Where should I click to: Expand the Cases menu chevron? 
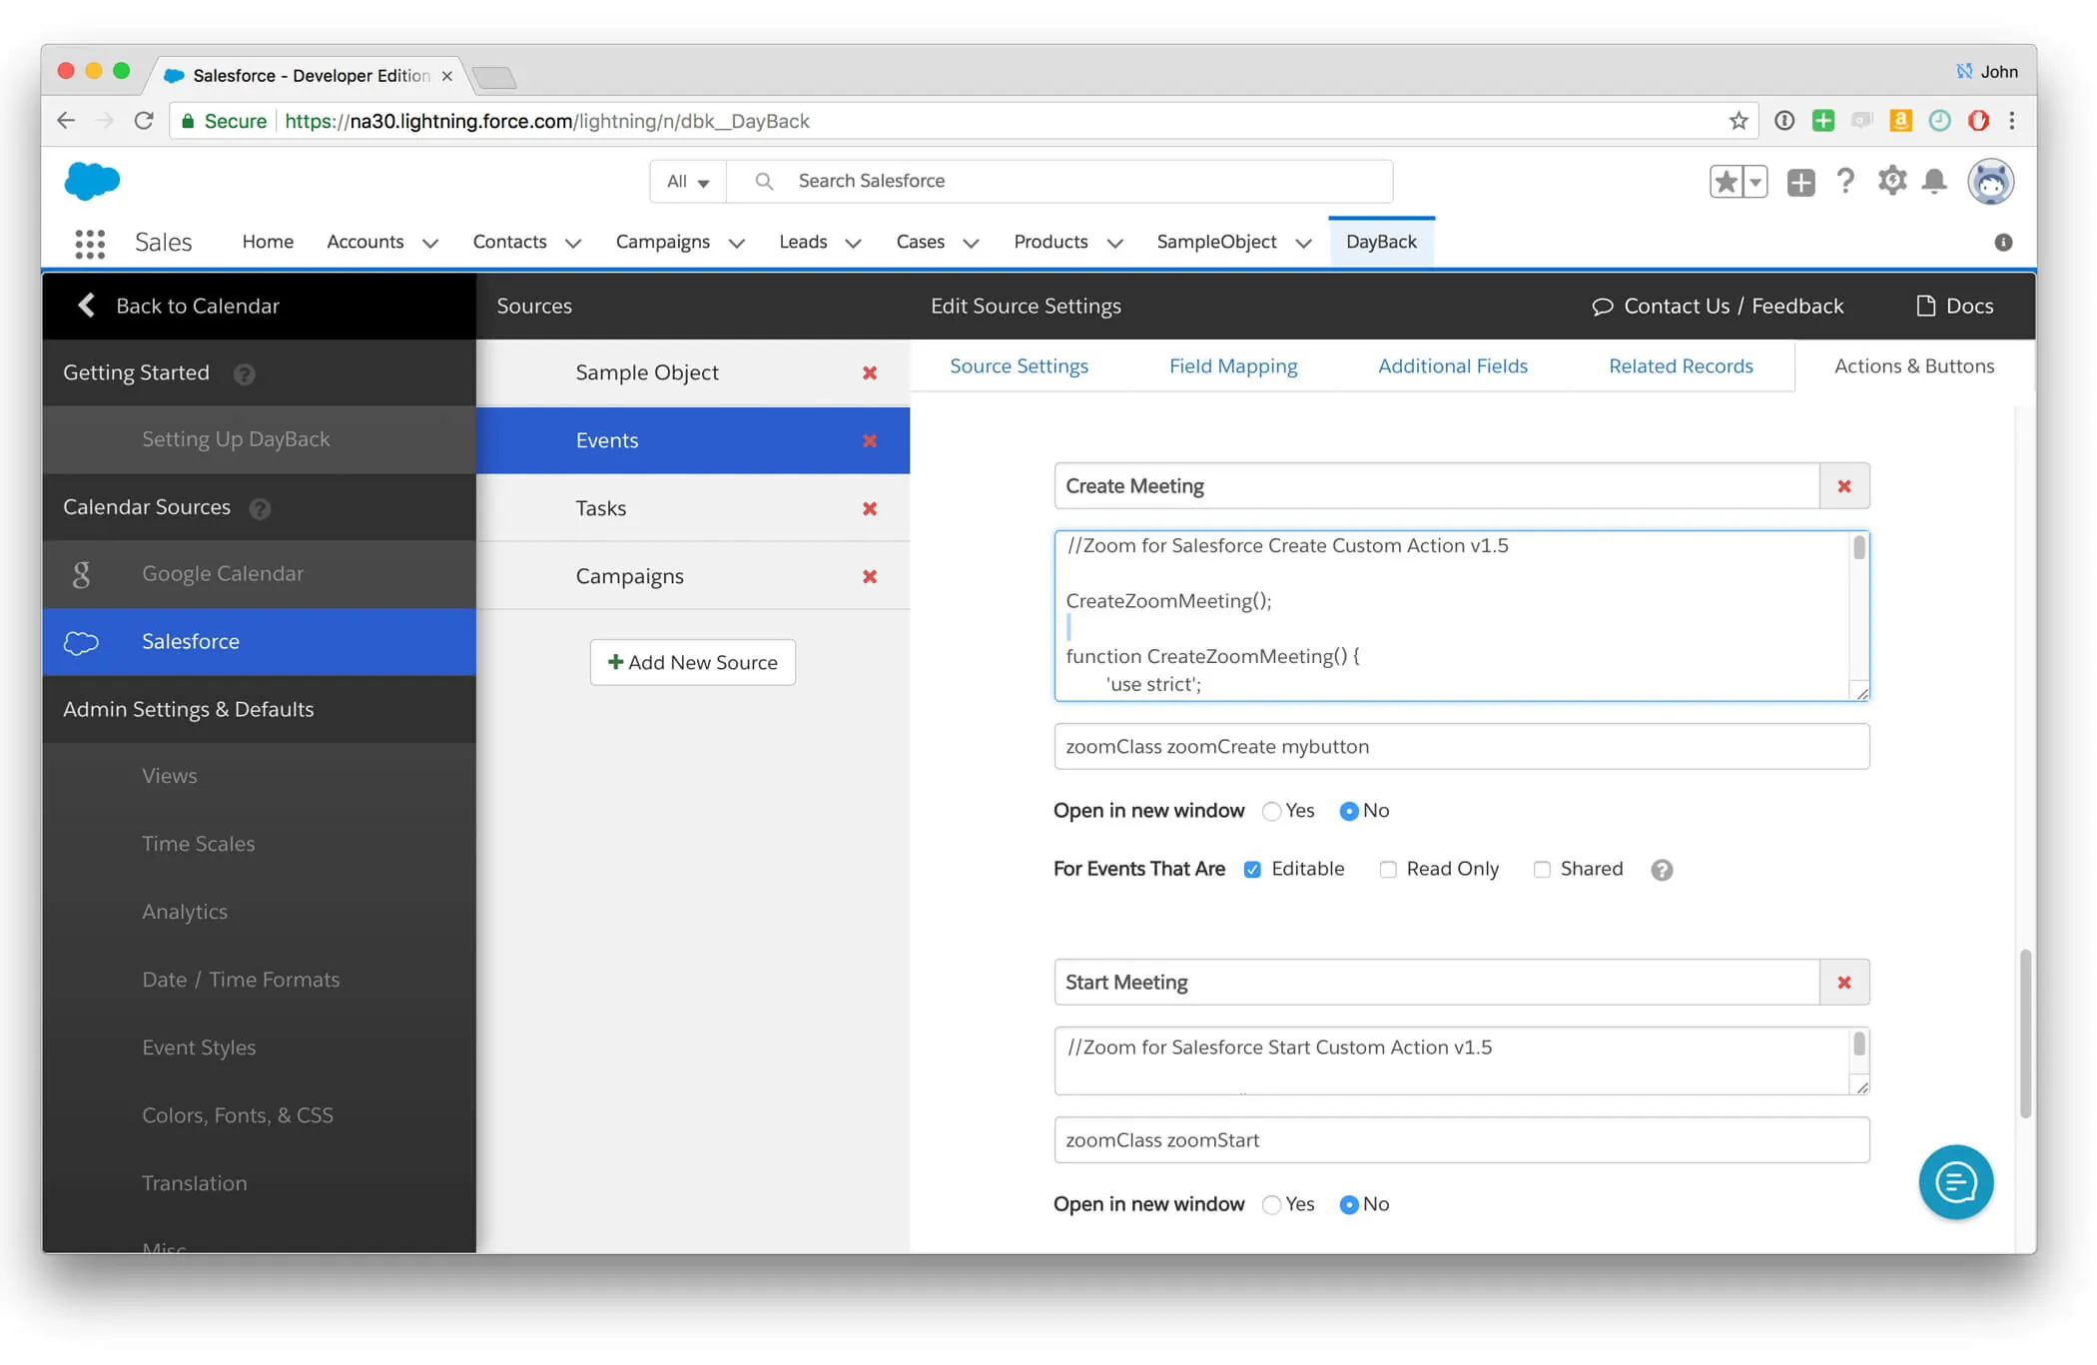(971, 243)
